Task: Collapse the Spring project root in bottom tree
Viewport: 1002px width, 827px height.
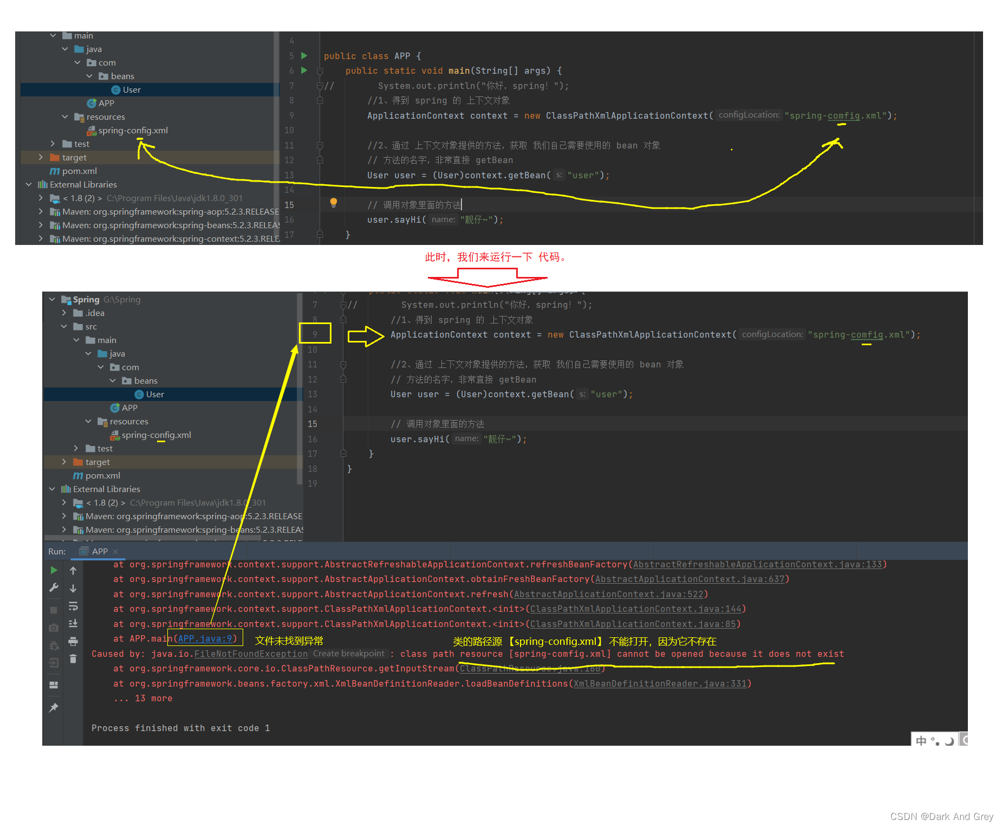Action: pos(52,299)
